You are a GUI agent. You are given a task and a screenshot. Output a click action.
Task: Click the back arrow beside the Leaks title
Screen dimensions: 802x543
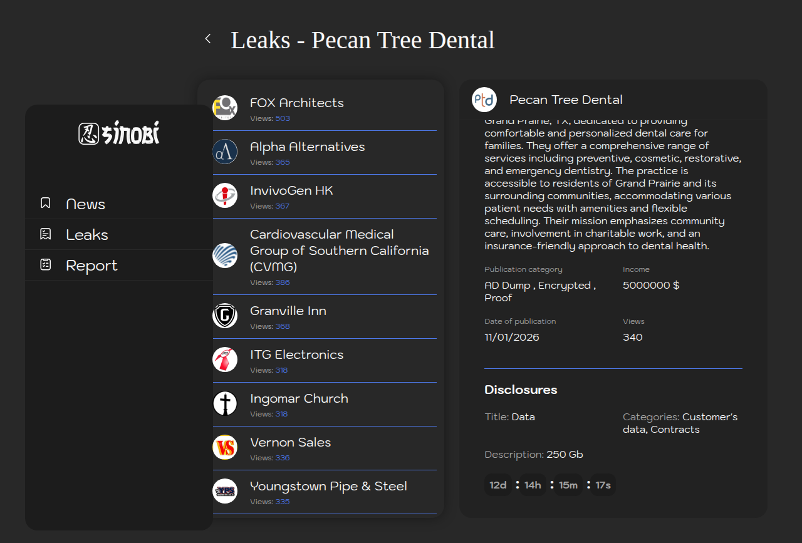pyautogui.click(x=208, y=39)
